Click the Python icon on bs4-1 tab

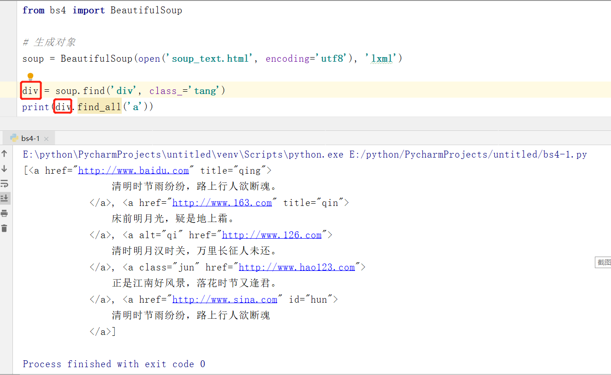point(14,138)
